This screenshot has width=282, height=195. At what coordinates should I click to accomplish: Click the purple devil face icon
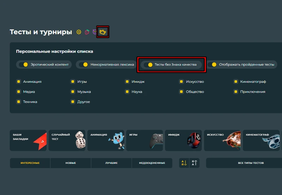point(94,32)
